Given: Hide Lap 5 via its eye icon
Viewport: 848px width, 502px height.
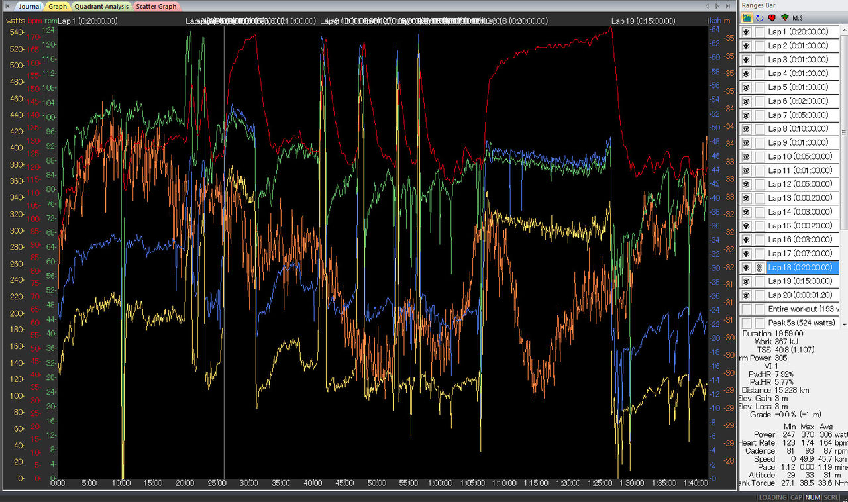Looking at the screenshot, I should [747, 87].
